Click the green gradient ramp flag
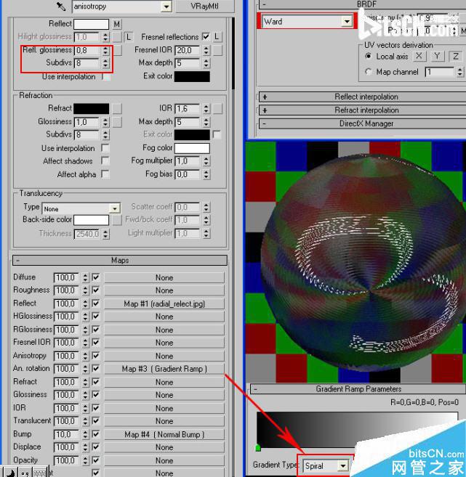Image resolution: width=466 pixels, height=477 pixels. tap(257, 448)
